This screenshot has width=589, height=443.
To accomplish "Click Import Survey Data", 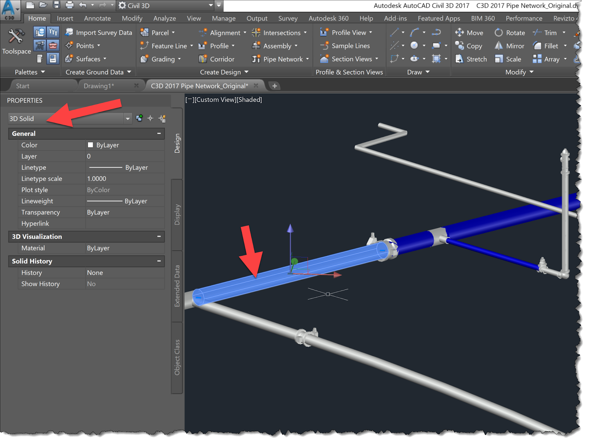I will point(98,32).
